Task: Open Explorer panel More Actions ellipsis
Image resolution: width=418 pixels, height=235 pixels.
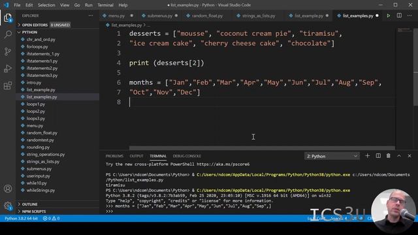Action: coord(91,16)
